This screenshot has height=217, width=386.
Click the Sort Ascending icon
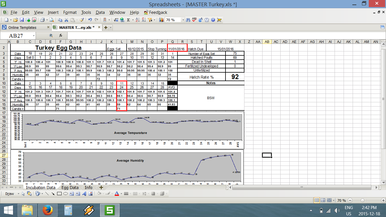pyautogui.click(x=138, y=20)
